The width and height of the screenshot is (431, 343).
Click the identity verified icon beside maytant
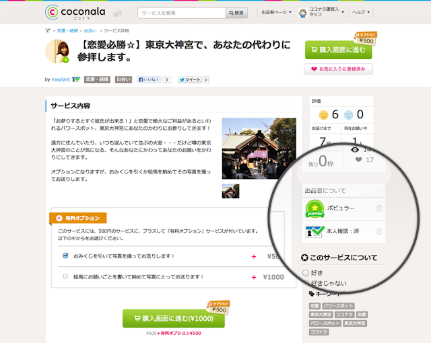(76, 79)
